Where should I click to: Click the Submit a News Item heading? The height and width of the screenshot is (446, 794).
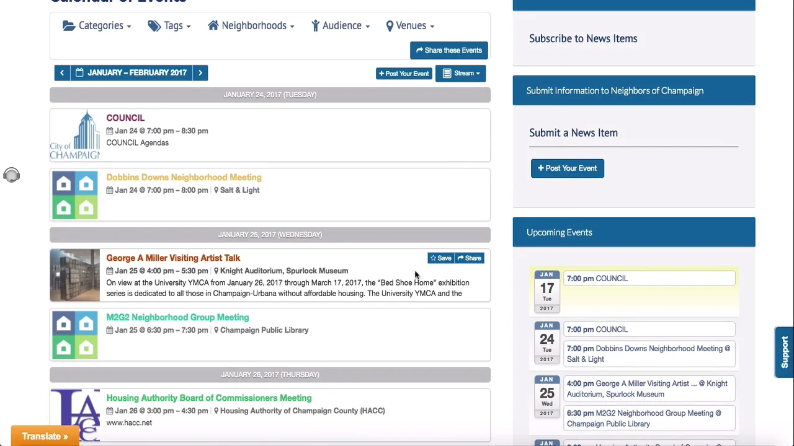(x=573, y=133)
